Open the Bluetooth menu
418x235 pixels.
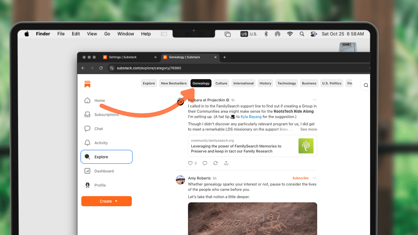[266, 34]
